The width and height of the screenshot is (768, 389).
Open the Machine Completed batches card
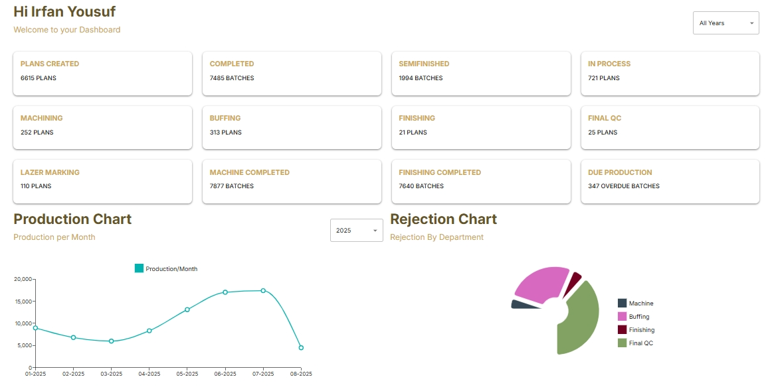292,182
